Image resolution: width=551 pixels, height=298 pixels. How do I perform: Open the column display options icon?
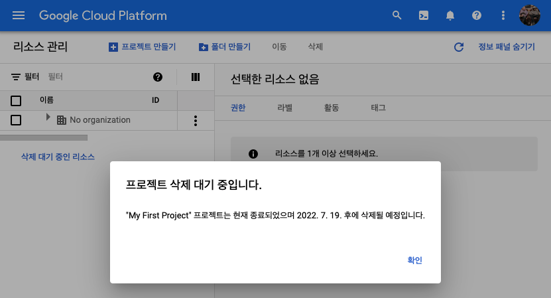pyautogui.click(x=196, y=77)
